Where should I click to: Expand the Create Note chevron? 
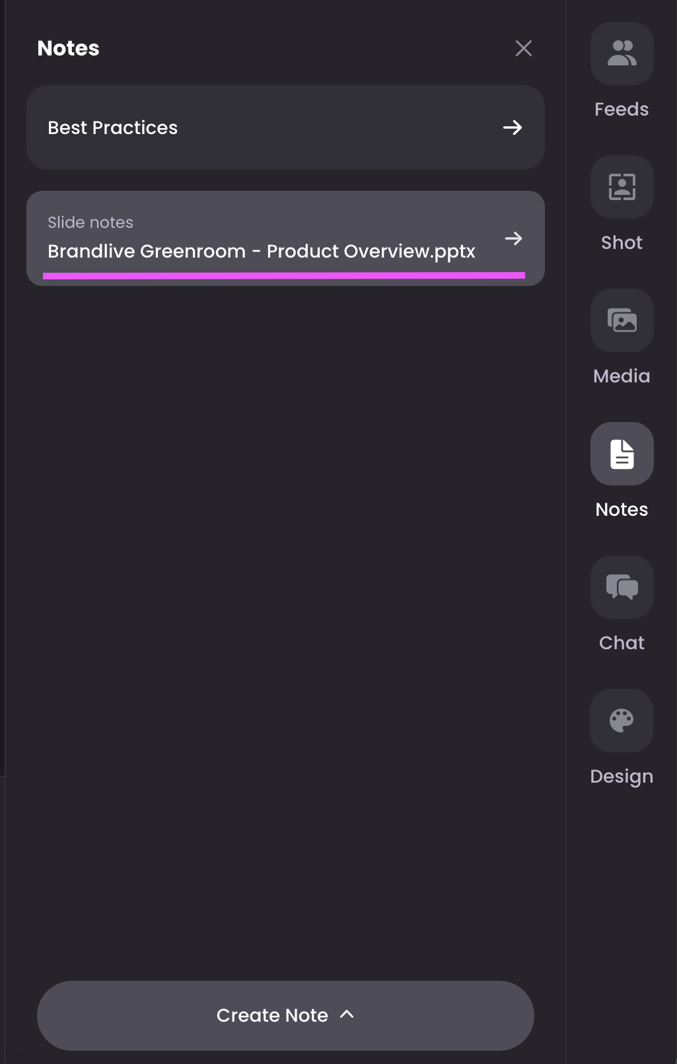point(347,1014)
